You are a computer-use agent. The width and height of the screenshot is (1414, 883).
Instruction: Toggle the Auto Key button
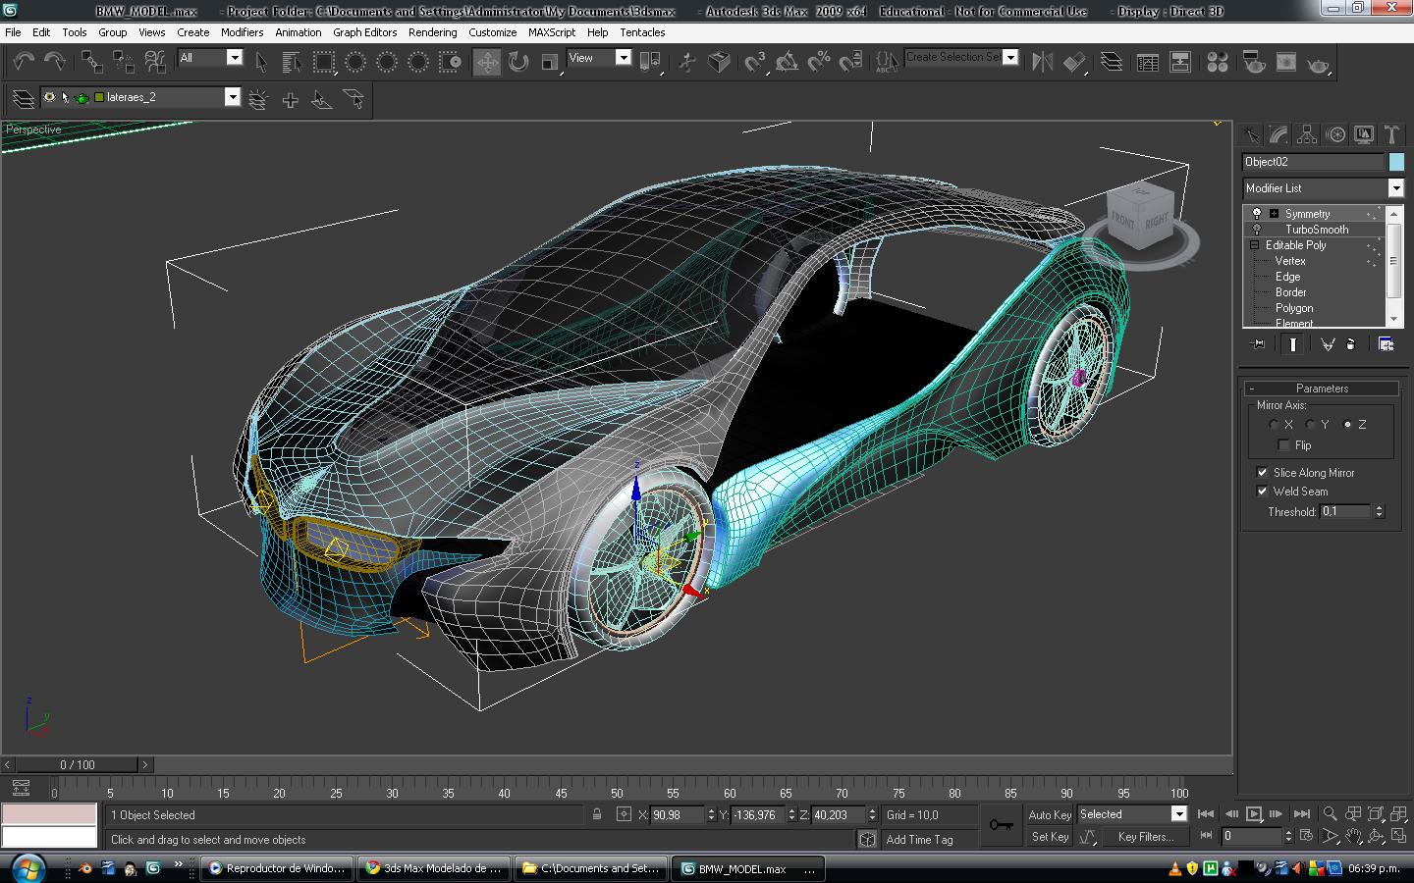(1050, 814)
